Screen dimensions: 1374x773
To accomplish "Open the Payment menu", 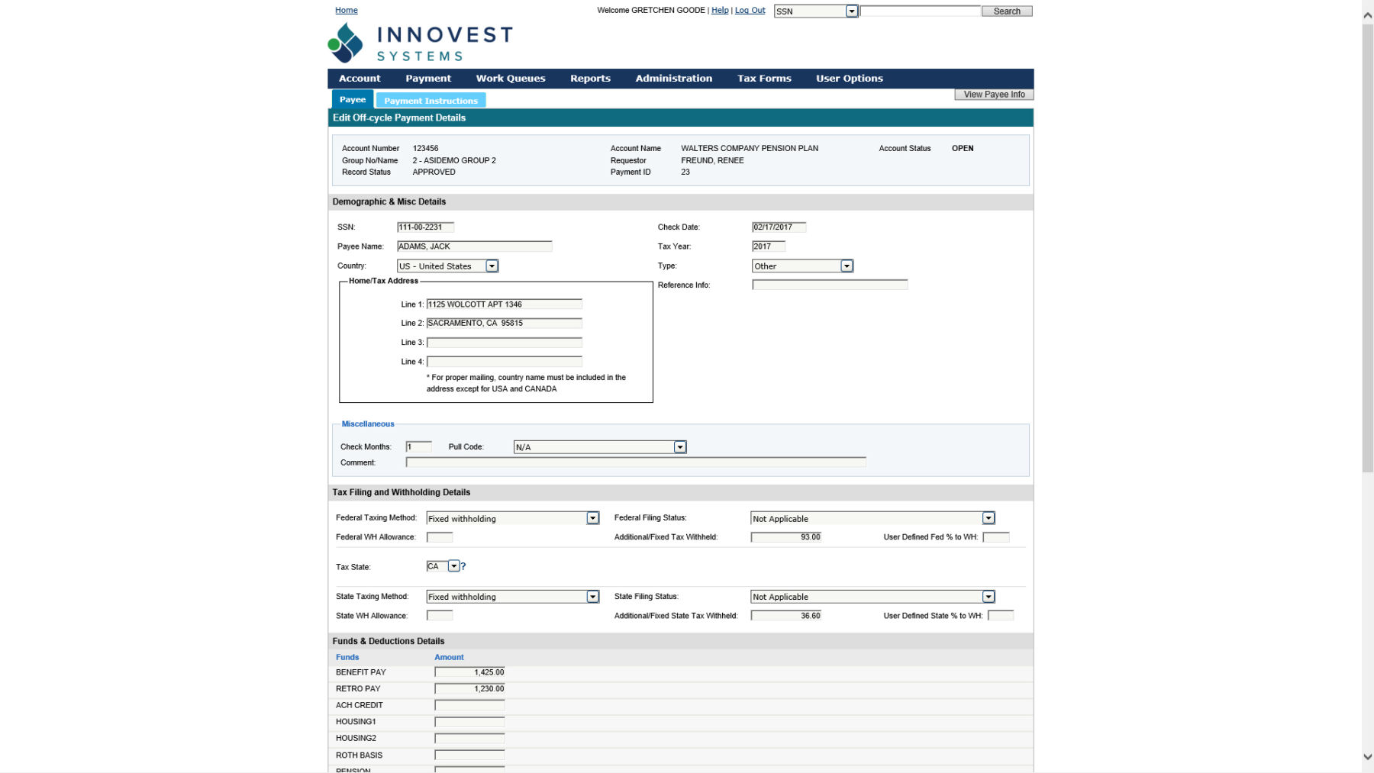I will click(428, 79).
